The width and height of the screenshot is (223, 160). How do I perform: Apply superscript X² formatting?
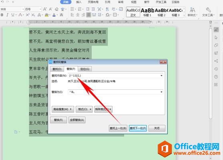(28, 15)
